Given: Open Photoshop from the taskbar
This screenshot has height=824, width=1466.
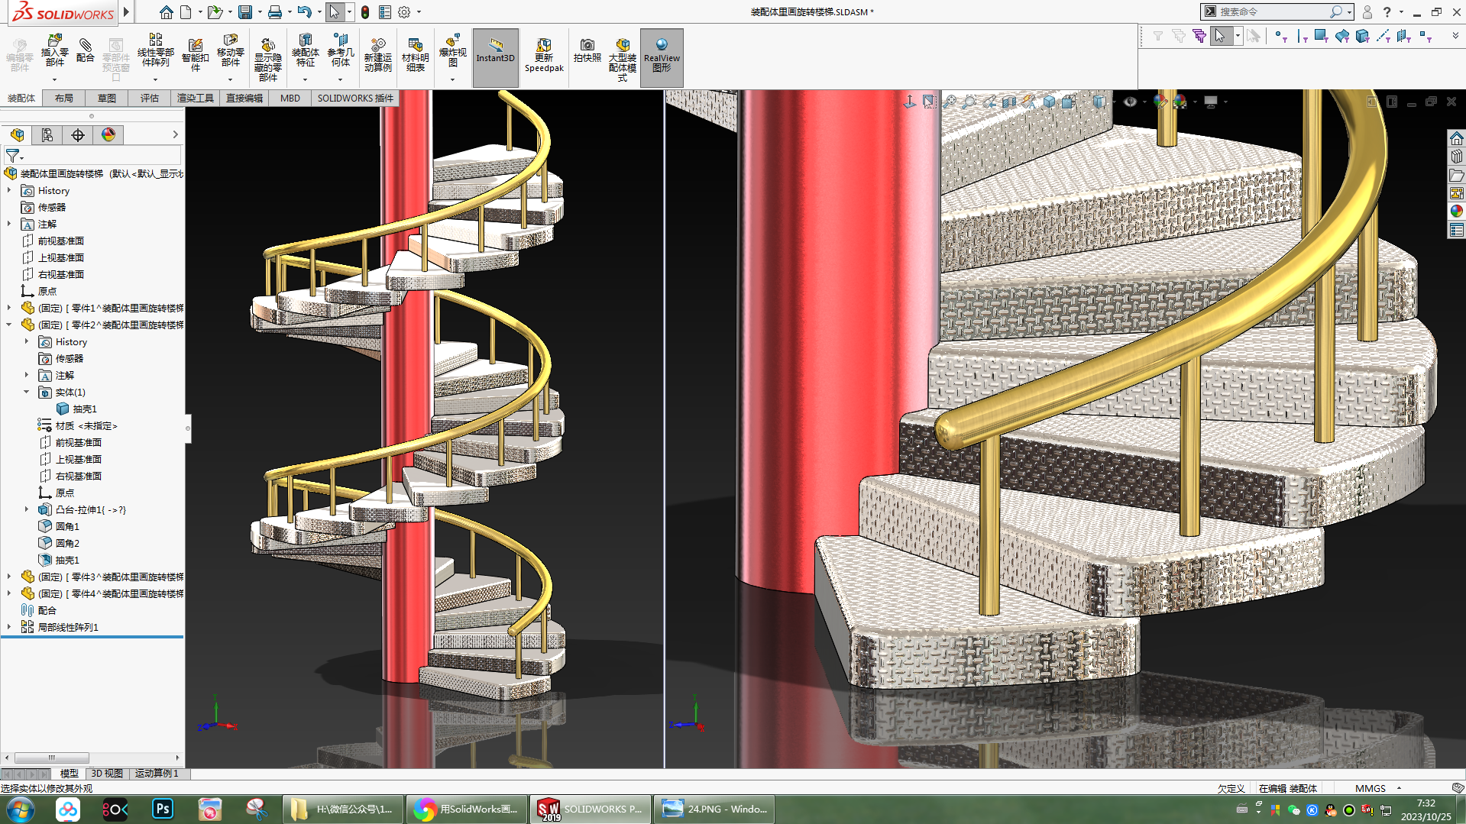Looking at the screenshot, I should click(x=162, y=809).
